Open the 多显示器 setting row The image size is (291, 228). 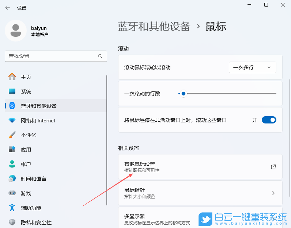point(200,218)
